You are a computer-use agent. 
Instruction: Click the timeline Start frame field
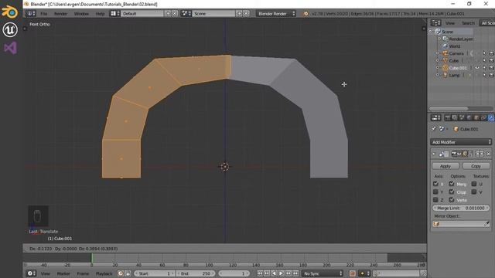pos(155,273)
